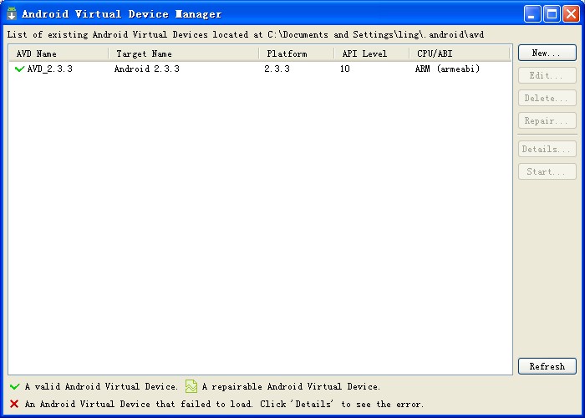The height and width of the screenshot is (418, 585).
Task: Click the Android icon in the title bar
Action: coord(12,13)
